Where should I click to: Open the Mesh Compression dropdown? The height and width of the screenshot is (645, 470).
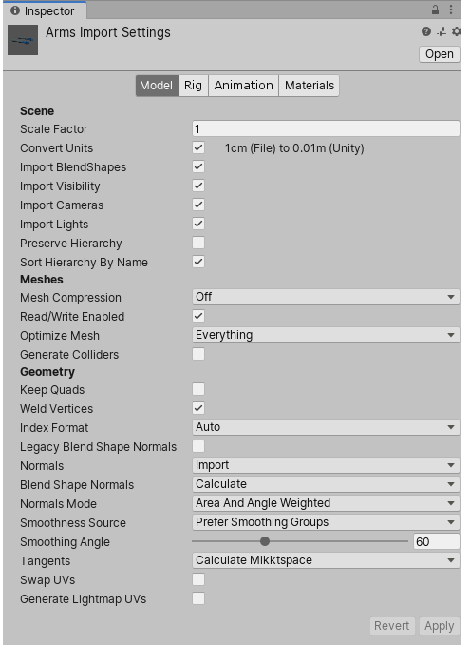click(326, 297)
